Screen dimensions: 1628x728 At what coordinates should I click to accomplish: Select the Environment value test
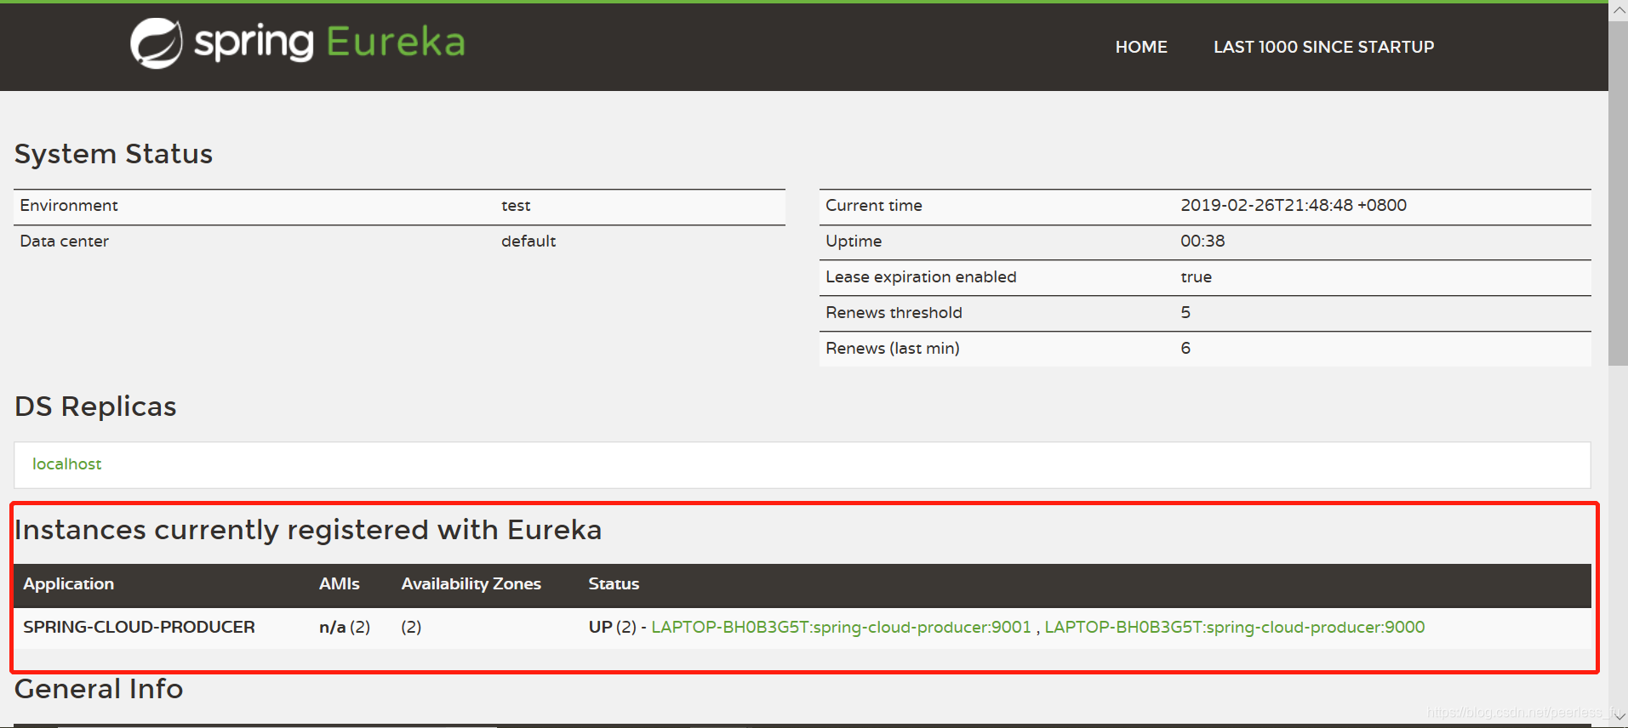516,205
